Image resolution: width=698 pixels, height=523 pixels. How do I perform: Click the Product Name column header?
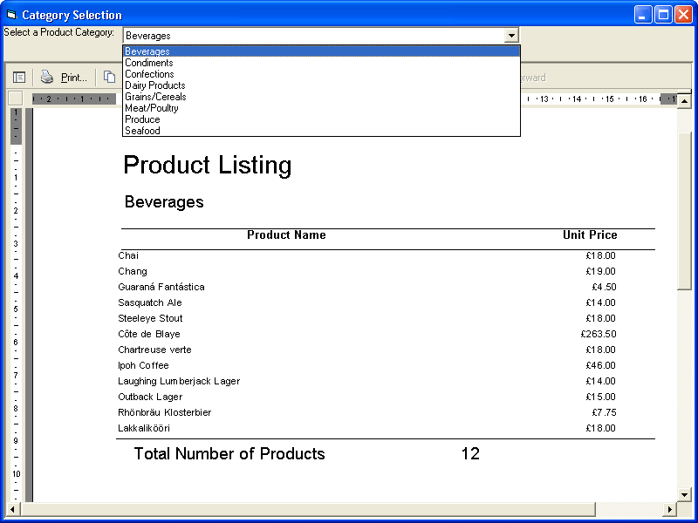tap(286, 234)
